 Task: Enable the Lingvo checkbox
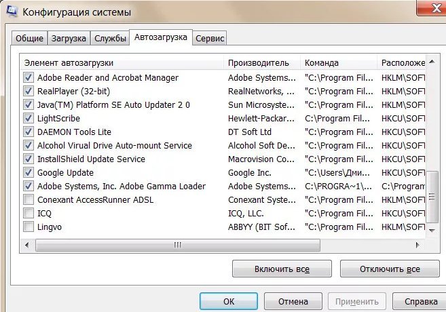[28, 227]
